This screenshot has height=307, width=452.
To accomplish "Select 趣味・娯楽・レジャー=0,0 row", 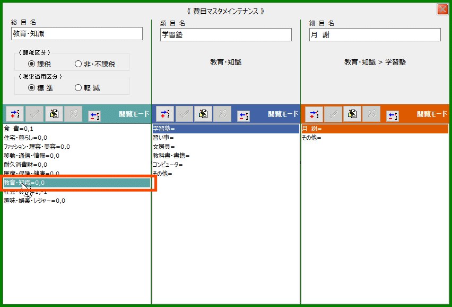I will 77,201.
